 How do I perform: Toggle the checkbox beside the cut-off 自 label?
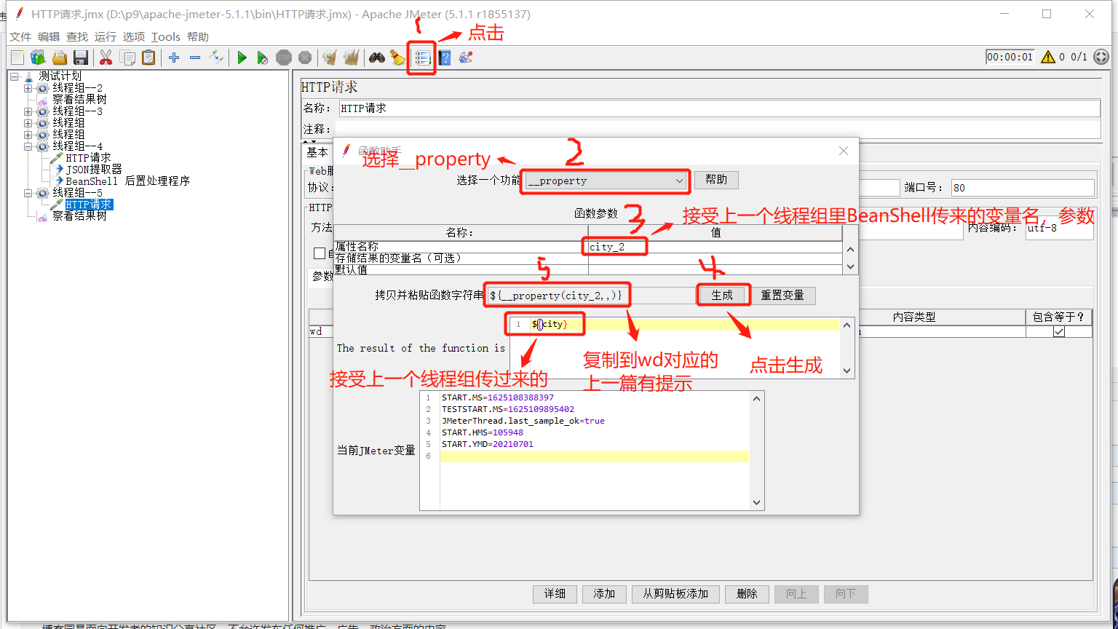320,253
